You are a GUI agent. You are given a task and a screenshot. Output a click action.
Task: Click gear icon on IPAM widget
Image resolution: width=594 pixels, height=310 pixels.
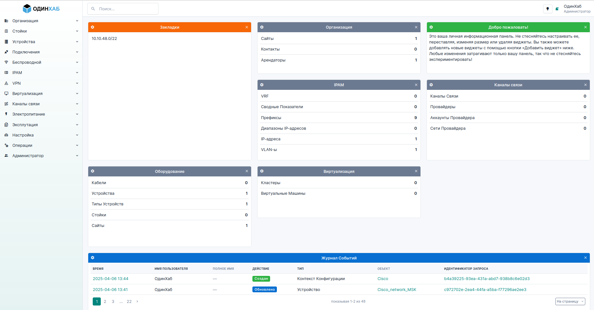tap(262, 85)
